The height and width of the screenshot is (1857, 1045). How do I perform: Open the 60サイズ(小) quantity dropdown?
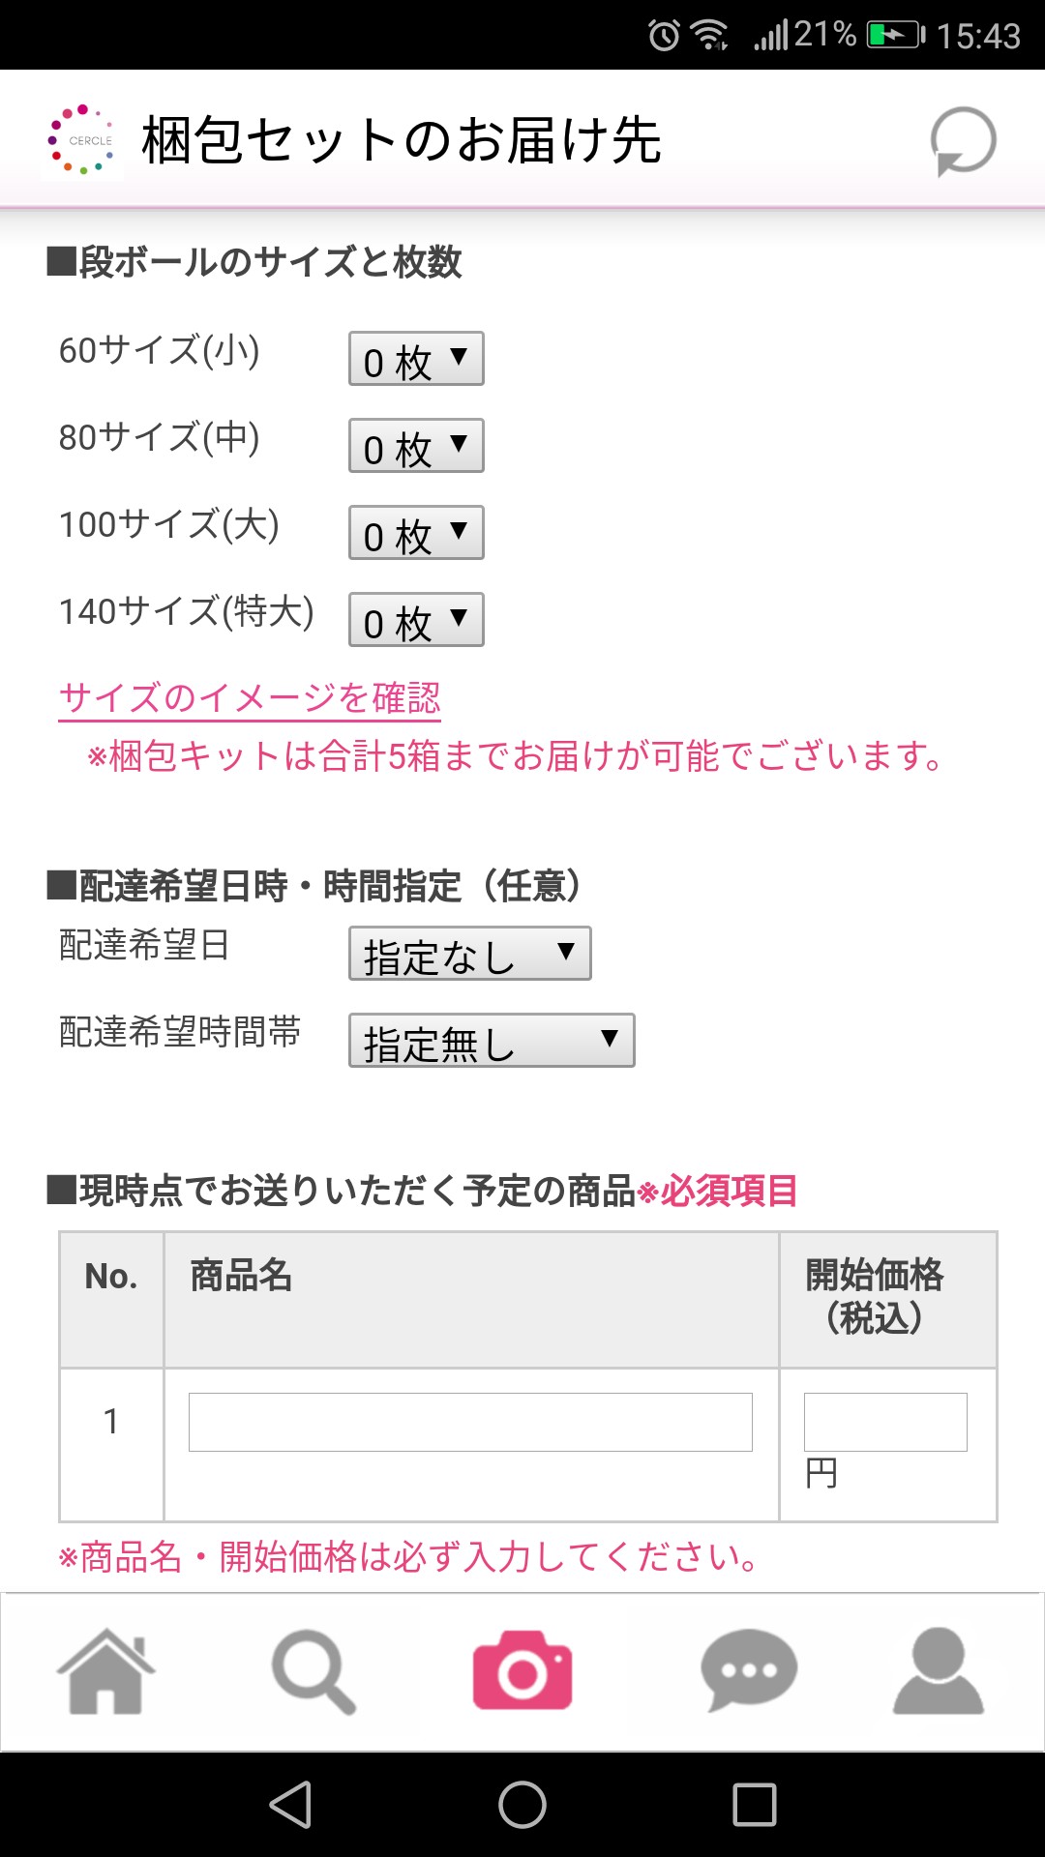tap(416, 359)
